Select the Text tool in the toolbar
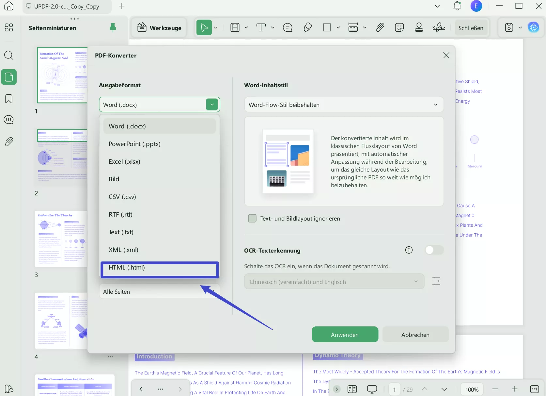The width and height of the screenshot is (546, 396). 261,27
